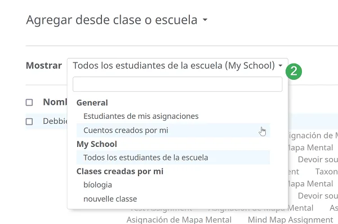338x224 pixels.
Task: Toggle the select-all checkbox in header
Action: pos(29,102)
